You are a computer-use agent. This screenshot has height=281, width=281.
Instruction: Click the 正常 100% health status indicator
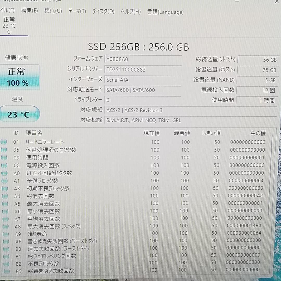click(20, 76)
